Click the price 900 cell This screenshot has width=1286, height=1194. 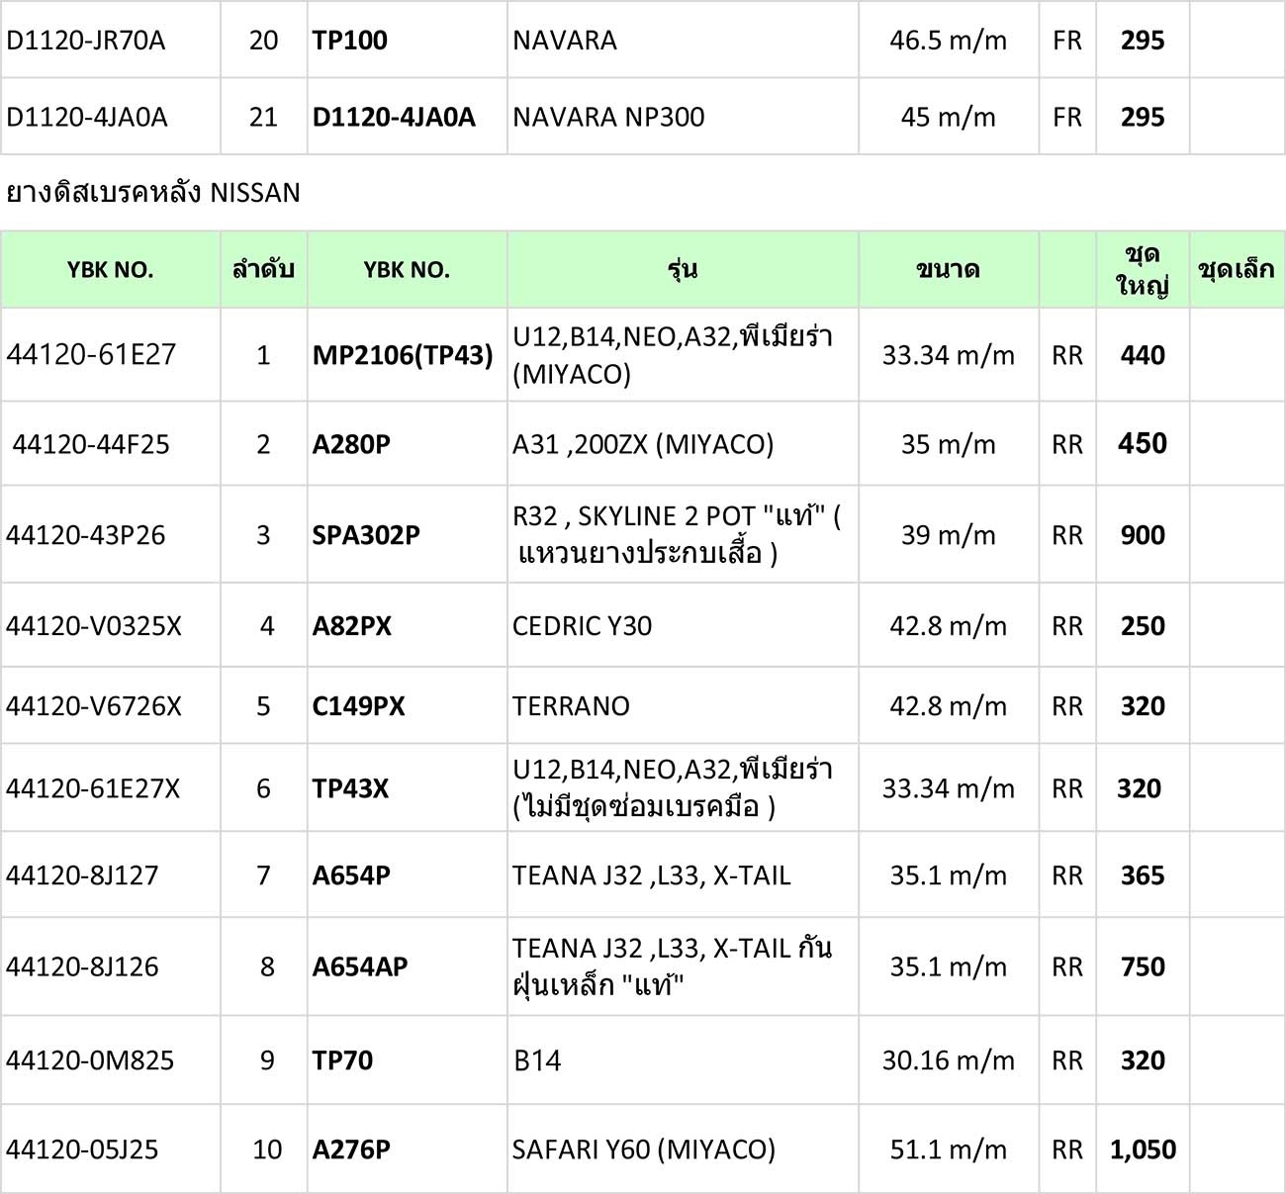(x=1143, y=534)
